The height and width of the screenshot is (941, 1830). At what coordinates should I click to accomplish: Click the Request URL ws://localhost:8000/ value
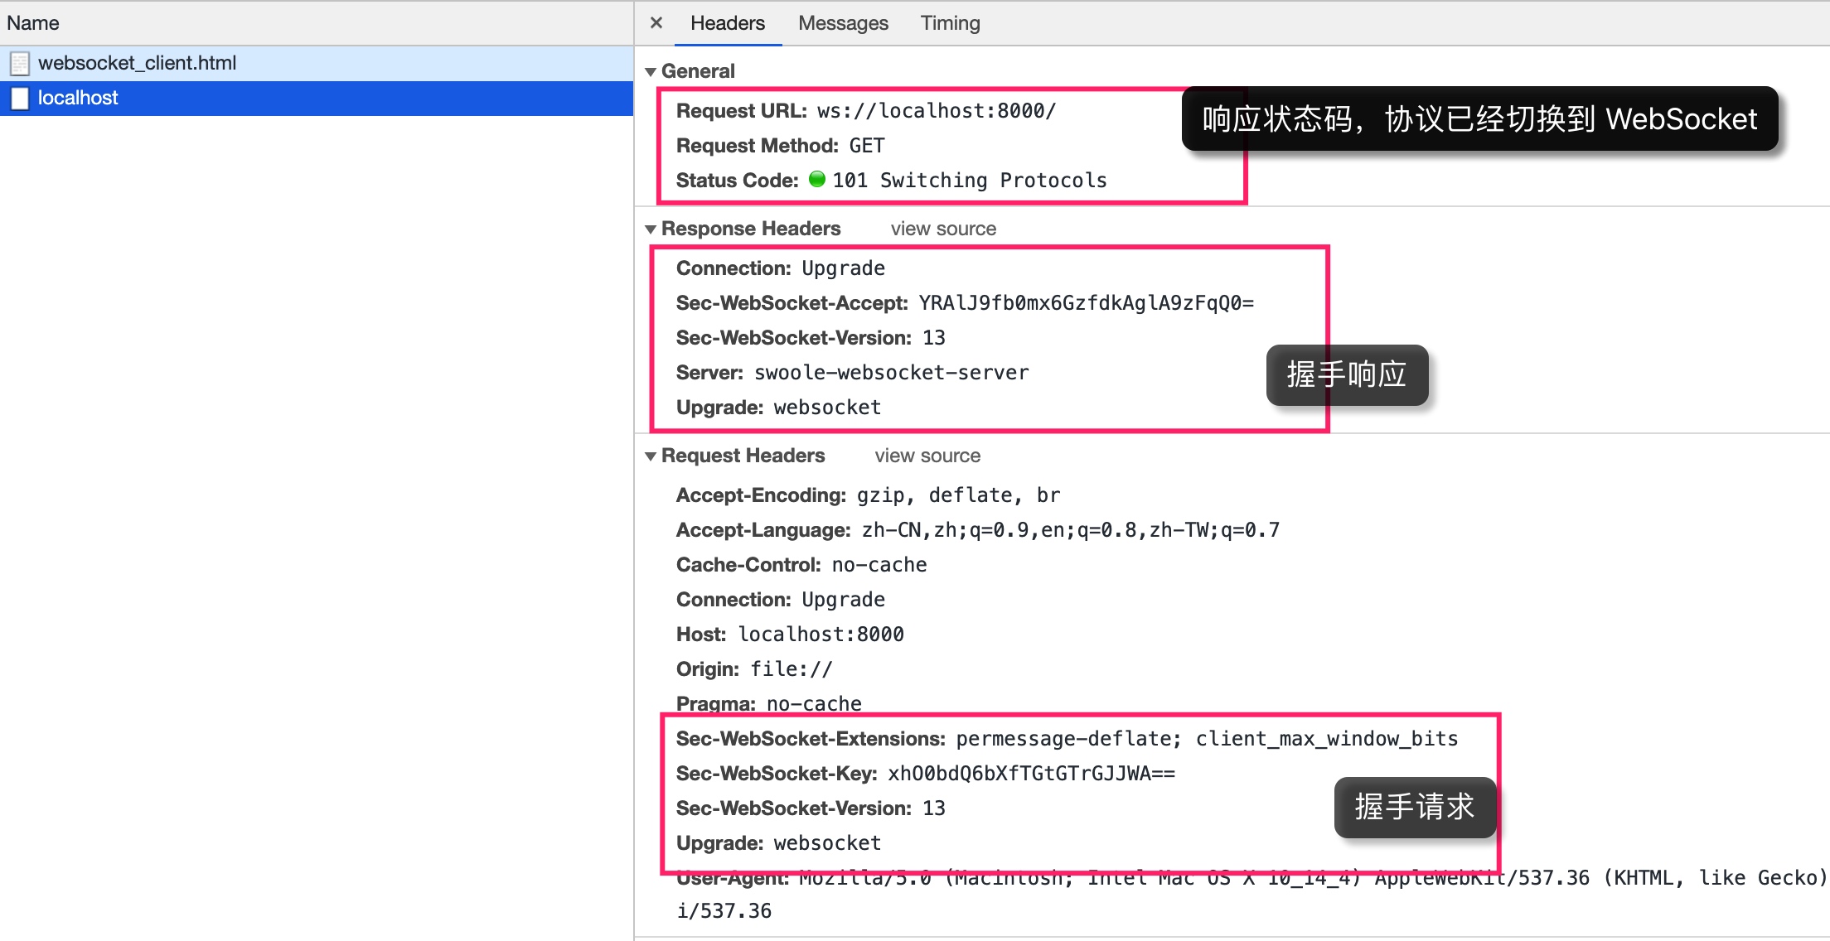click(937, 111)
